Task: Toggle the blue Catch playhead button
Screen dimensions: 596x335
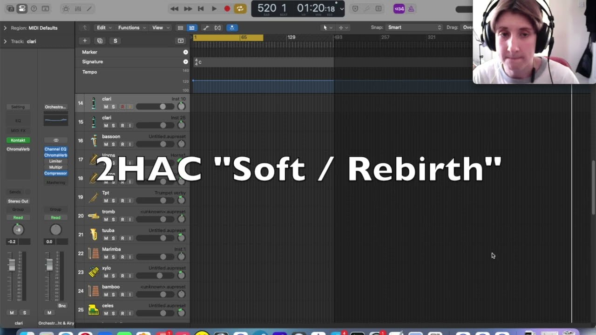Action: [232, 28]
